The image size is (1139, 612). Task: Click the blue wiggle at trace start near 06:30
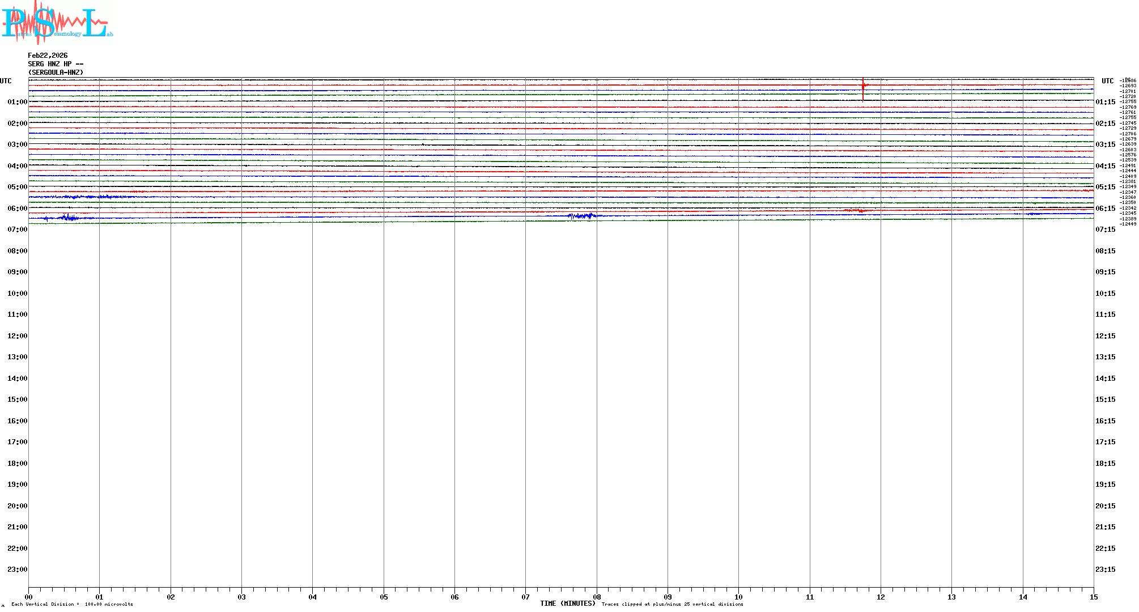(67, 218)
